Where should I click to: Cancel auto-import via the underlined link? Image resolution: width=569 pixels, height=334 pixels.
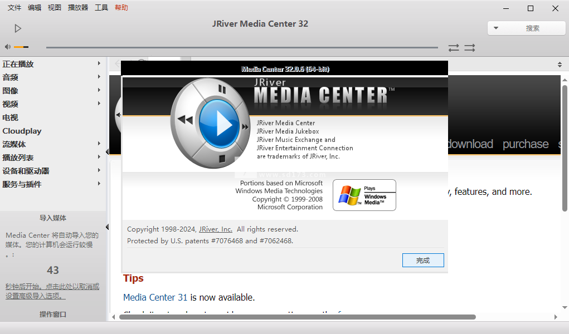tap(52, 291)
